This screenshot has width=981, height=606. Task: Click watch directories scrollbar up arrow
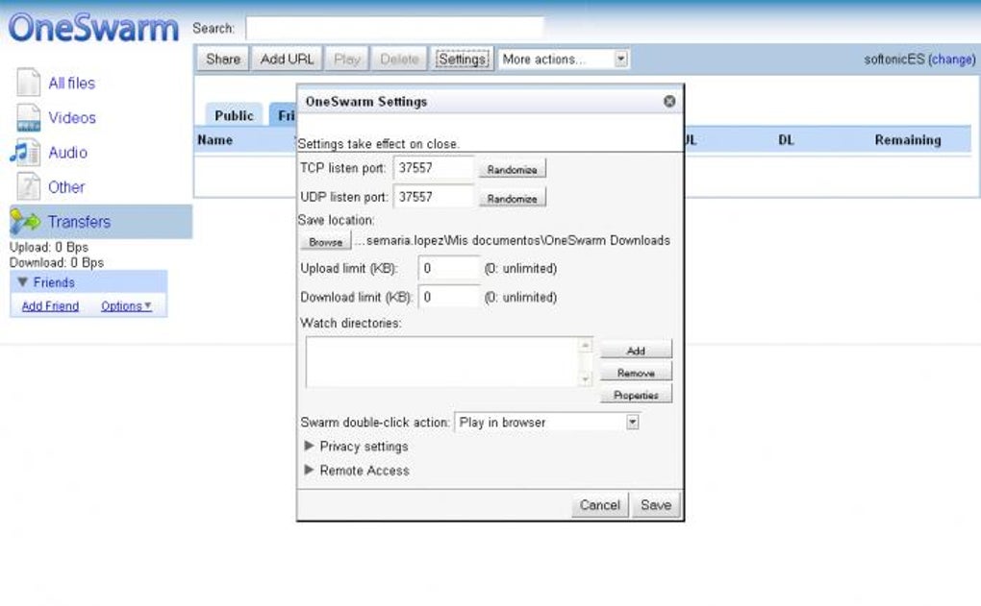586,345
